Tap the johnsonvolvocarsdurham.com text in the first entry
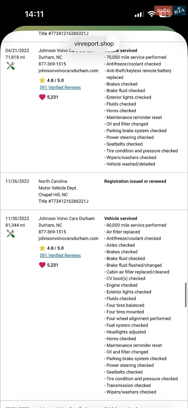 tap(68, 71)
